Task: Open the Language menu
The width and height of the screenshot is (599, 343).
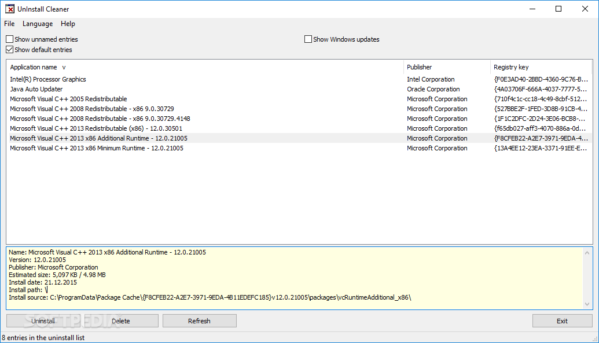Action: tap(38, 24)
